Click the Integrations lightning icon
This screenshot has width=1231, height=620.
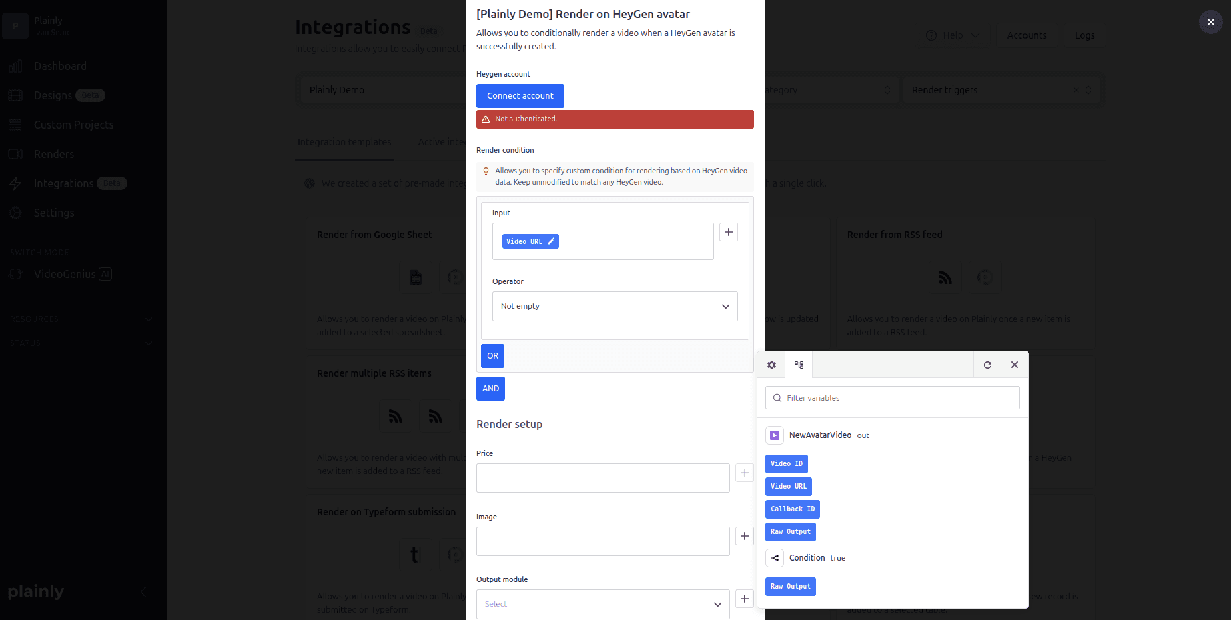tap(15, 183)
